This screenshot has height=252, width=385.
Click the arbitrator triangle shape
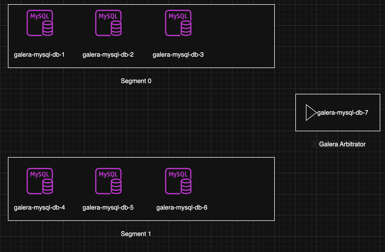(310, 113)
